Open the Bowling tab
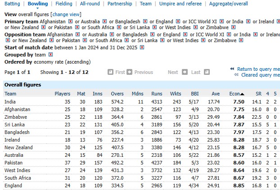Screen dimensions: 280x190 (38, 4)
